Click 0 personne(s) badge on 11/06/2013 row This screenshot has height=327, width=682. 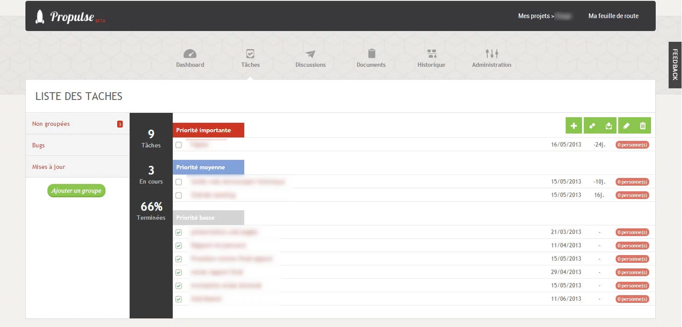[632, 299]
